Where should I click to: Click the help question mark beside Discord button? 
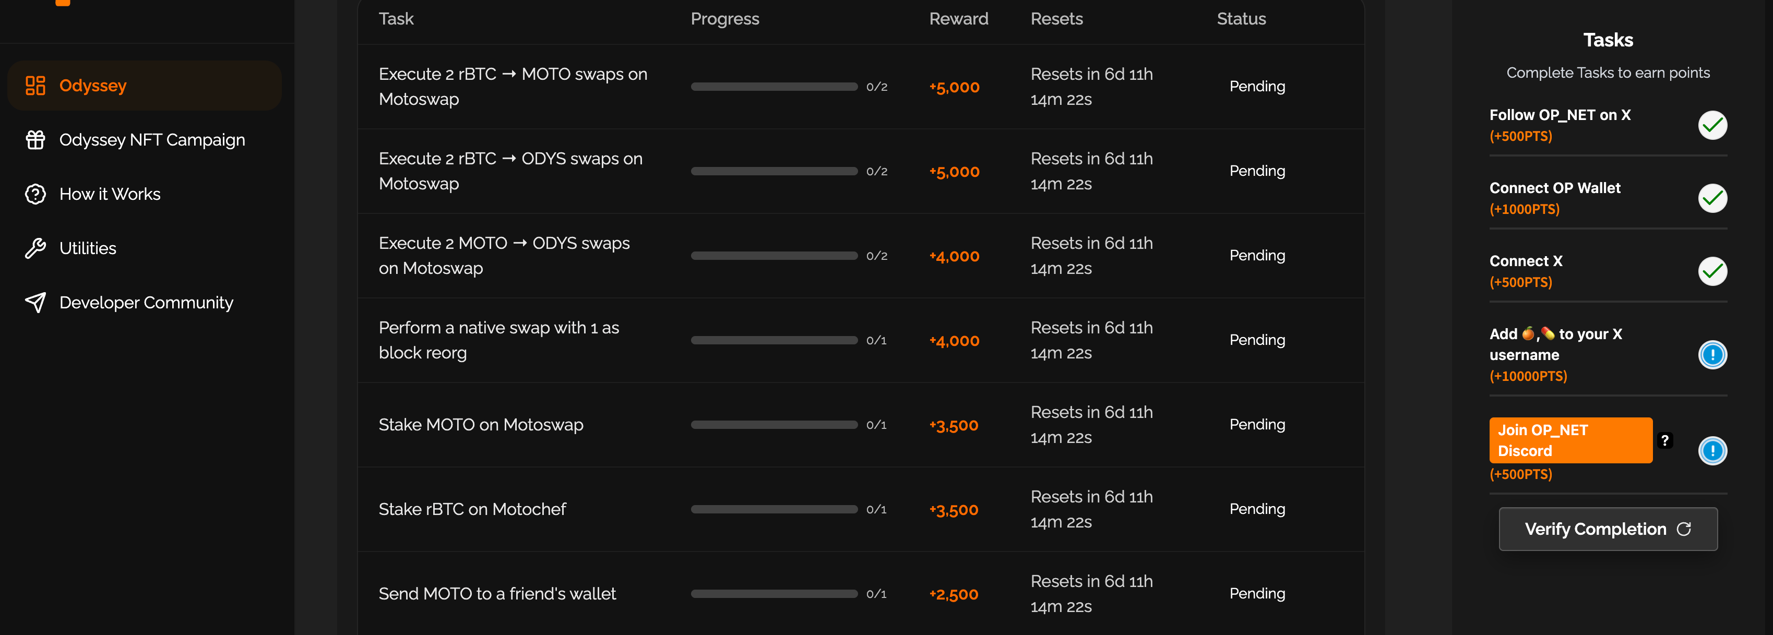coord(1664,440)
